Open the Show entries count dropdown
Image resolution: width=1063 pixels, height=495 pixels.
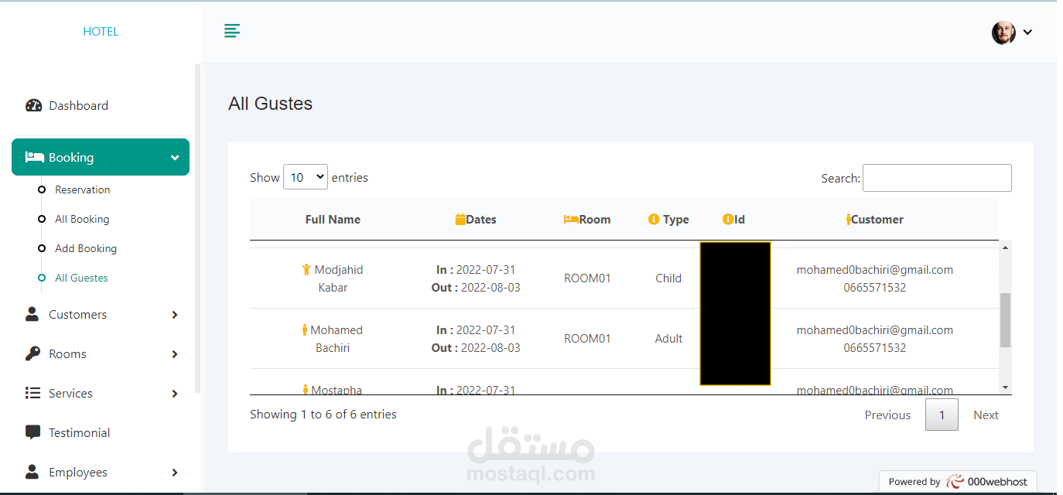tap(306, 177)
